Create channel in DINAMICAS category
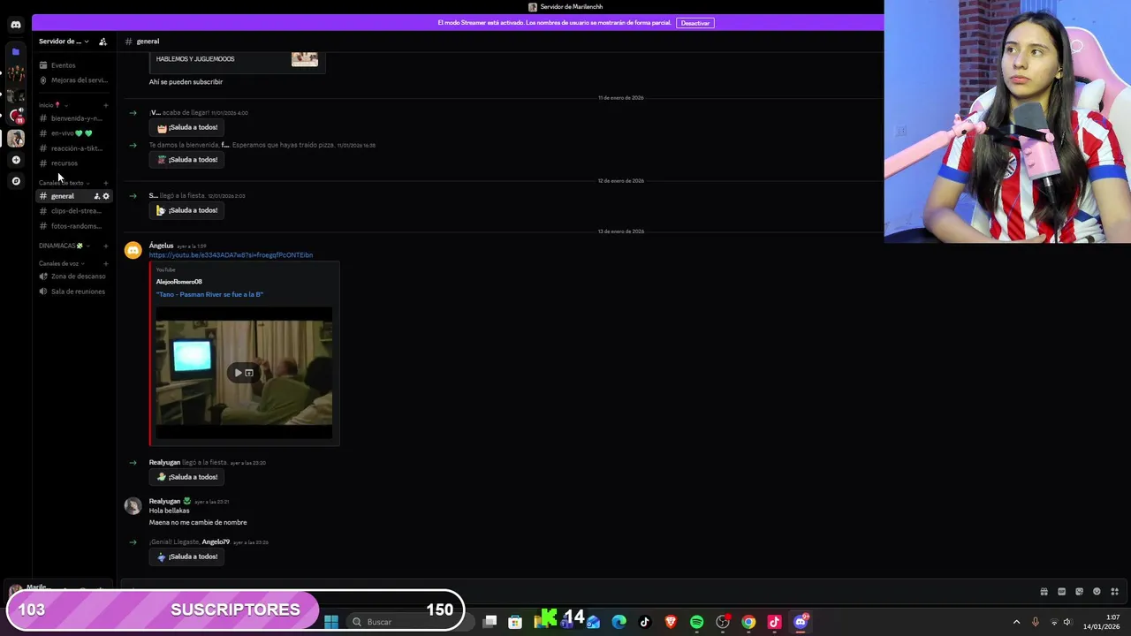1131x636 pixels. tap(106, 246)
